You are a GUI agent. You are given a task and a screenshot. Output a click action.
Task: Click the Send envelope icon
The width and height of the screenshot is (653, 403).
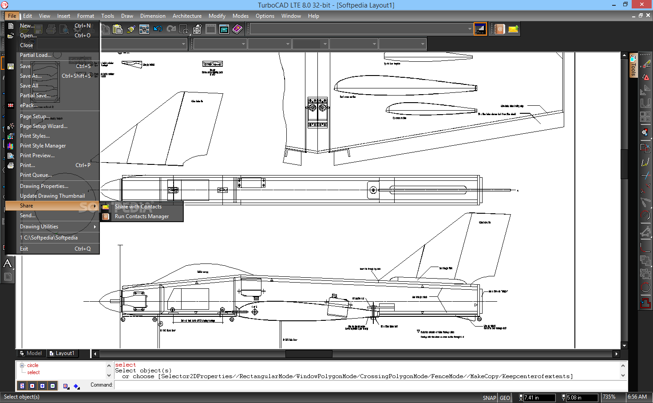(x=513, y=29)
